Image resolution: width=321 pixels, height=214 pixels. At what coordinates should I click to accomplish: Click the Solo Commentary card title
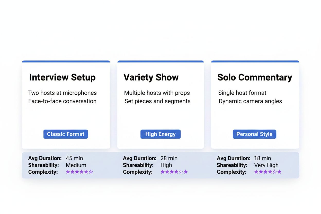click(255, 77)
